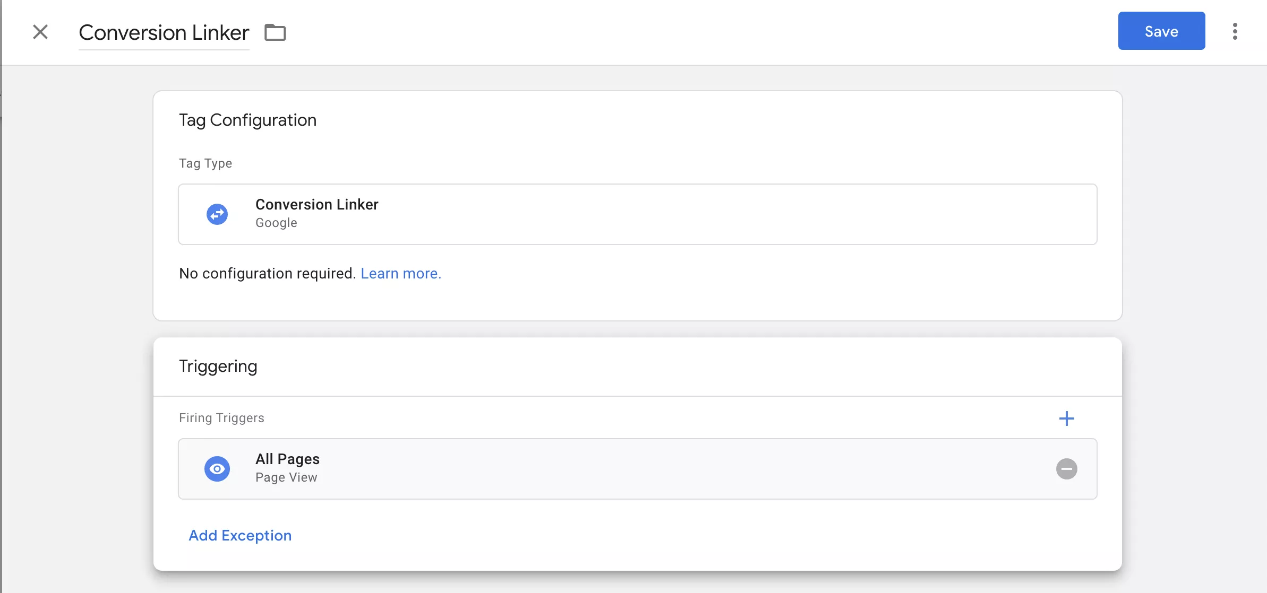Click the Page View trigger type text
The width and height of the screenshot is (1267, 593).
click(x=286, y=477)
